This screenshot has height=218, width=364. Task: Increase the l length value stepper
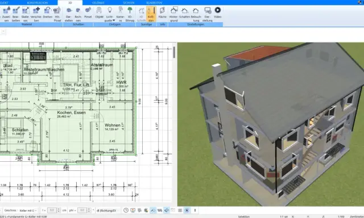pos(59,209)
